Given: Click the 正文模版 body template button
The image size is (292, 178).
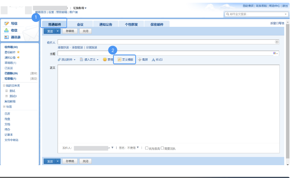Looking at the screenshot, I should pos(125,60).
